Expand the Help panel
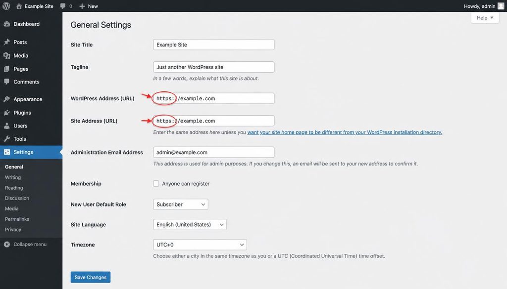 point(485,18)
